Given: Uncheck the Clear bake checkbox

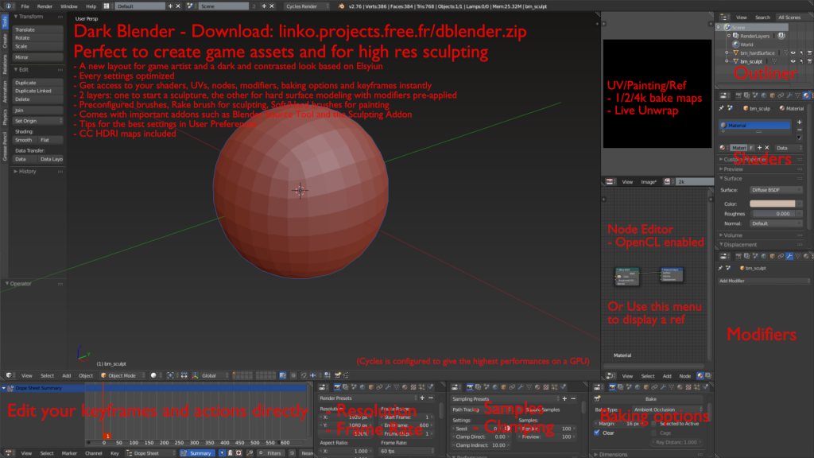Looking at the screenshot, I should pyautogui.click(x=597, y=433).
